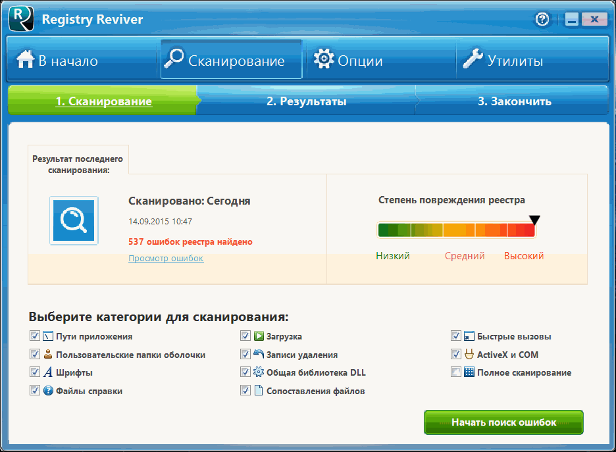Disable the Записи удаления checkbox
Viewport: 616px width, 452px height.
(x=245, y=354)
